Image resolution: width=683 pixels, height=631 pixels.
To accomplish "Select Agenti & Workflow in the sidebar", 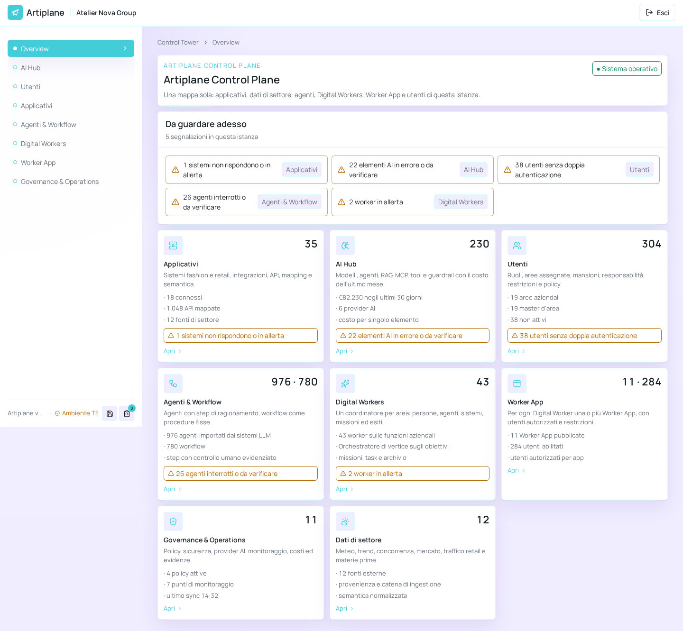I will [x=71, y=125].
